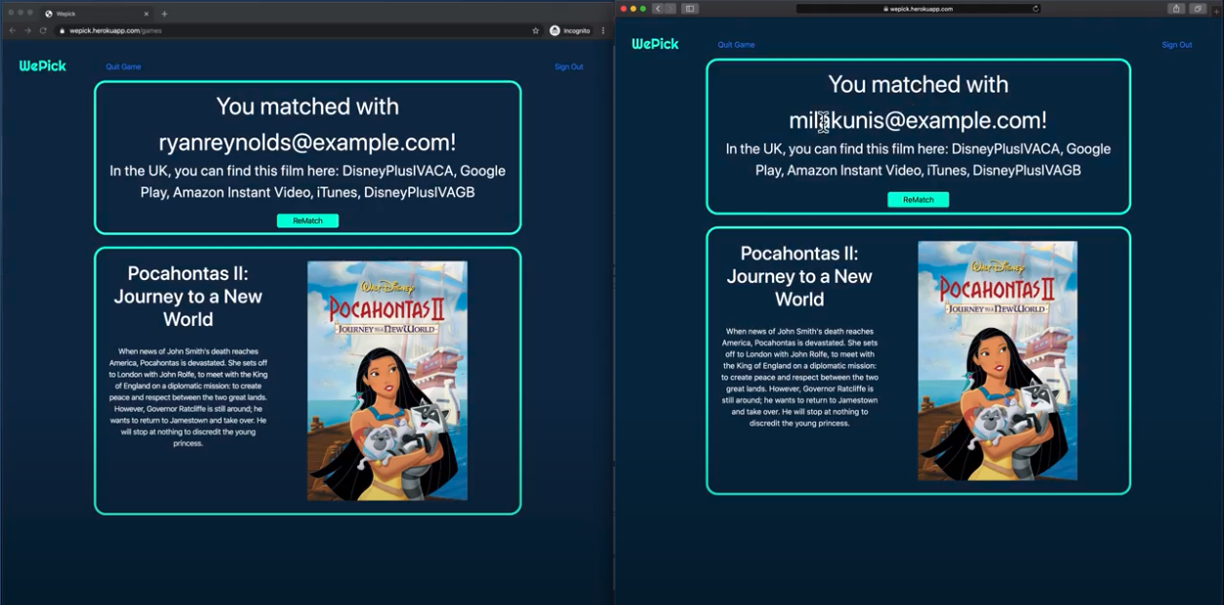Image resolution: width=1224 pixels, height=605 pixels.
Task: Open Chrome's three-dot menu
Action: pos(603,30)
